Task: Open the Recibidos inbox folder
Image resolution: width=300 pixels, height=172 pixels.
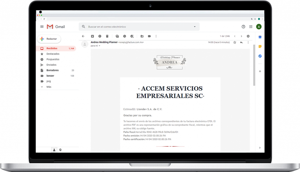Action: [x=52, y=49]
